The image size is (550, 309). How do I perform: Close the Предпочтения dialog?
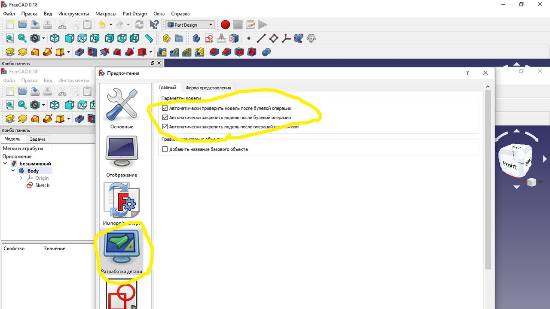click(486, 73)
